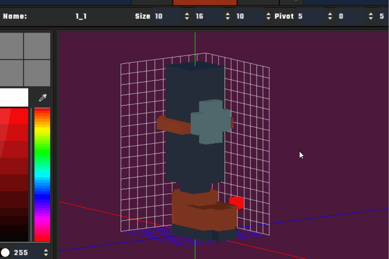This screenshot has width=389, height=259.
Task: Click the first Pivot field showing 5
Action: (x=310, y=16)
